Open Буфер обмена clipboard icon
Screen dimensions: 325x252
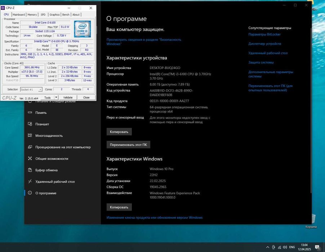pyautogui.click(x=30, y=170)
